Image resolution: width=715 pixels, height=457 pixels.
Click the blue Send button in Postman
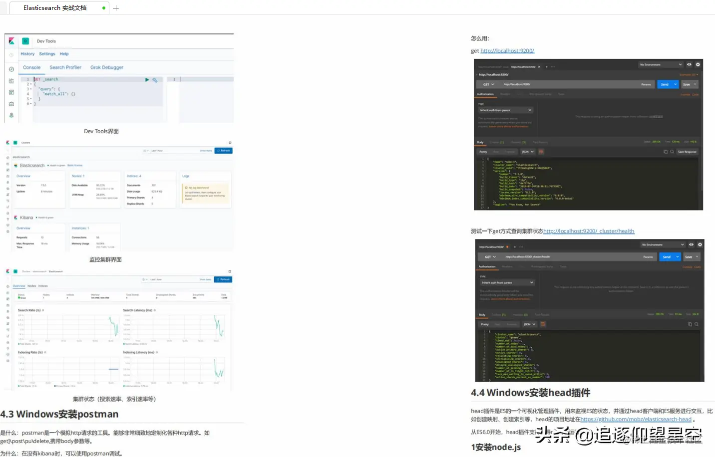[x=665, y=84]
